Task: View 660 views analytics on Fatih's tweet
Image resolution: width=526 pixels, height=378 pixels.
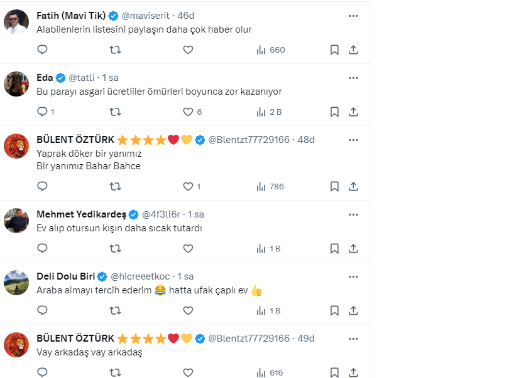Action: click(270, 50)
